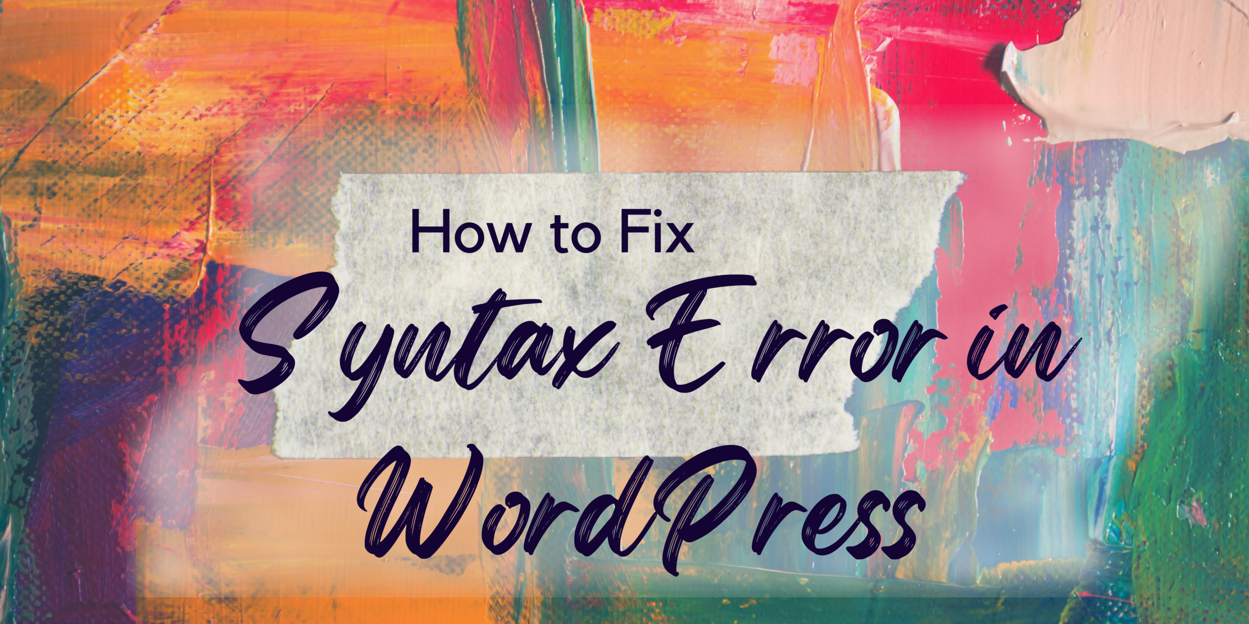1249x624 pixels.
Task: Click the teal green painted section
Action: (x=1155, y=438)
